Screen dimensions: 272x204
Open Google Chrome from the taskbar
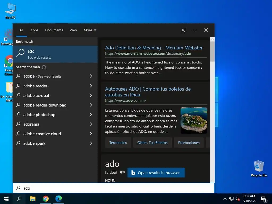point(46,199)
